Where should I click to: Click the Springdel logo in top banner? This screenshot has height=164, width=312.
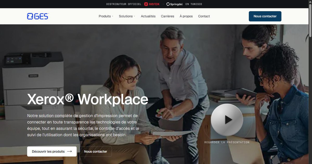pyautogui.click(x=174, y=4)
